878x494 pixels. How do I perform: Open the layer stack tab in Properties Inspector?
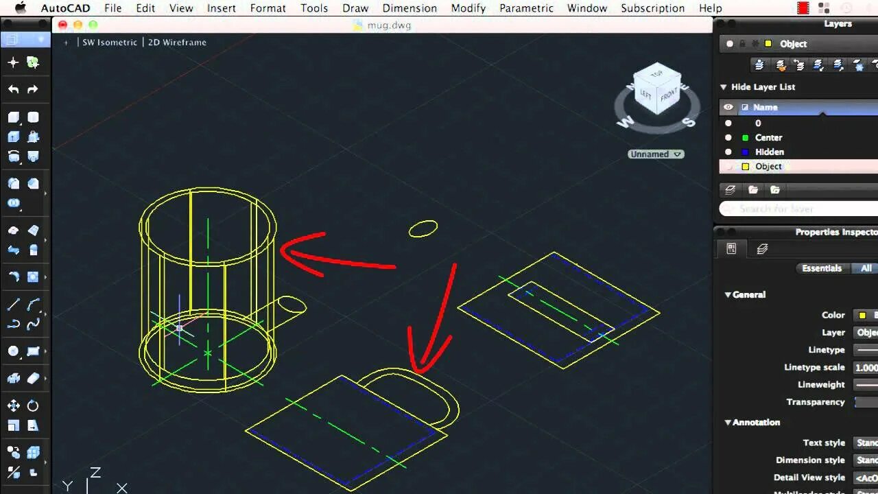762,249
